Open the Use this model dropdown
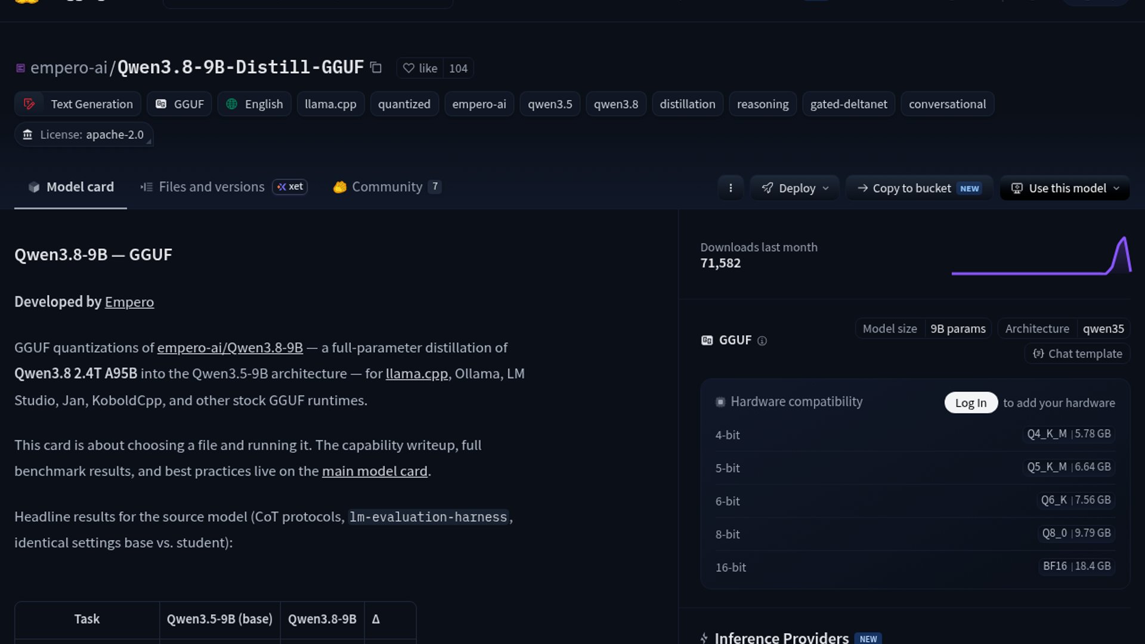The image size is (1145, 644). point(1065,188)
